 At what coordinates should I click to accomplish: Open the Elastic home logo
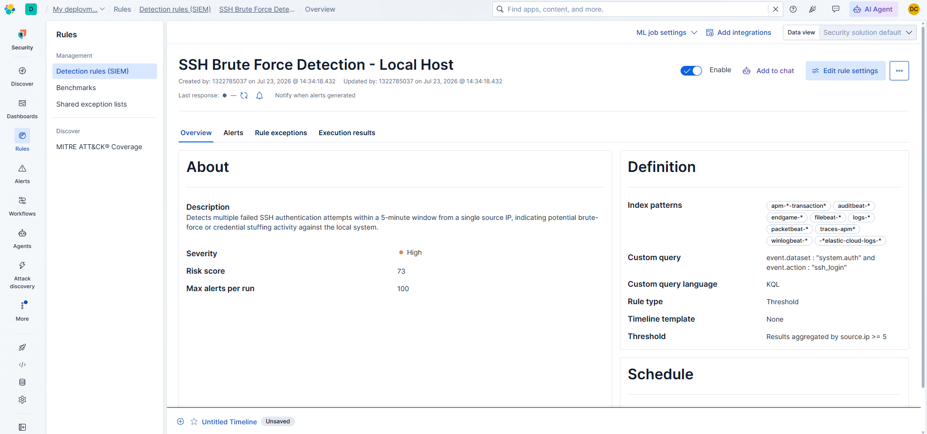point(10,9)
